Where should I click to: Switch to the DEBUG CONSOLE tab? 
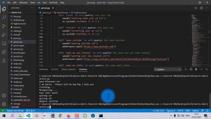coord(68,69)
